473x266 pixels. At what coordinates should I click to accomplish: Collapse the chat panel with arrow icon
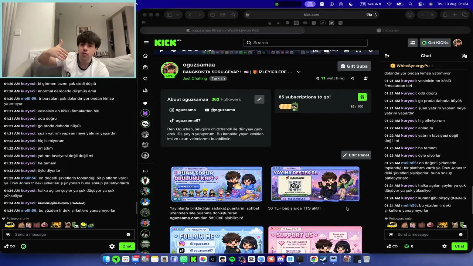coord(387,56)
